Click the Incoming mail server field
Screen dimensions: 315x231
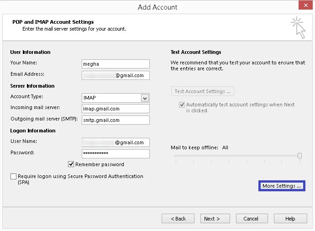pos(115,109)
